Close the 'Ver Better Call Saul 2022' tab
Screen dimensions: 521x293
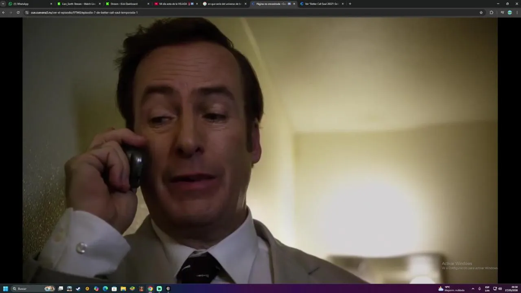[343, 4]
